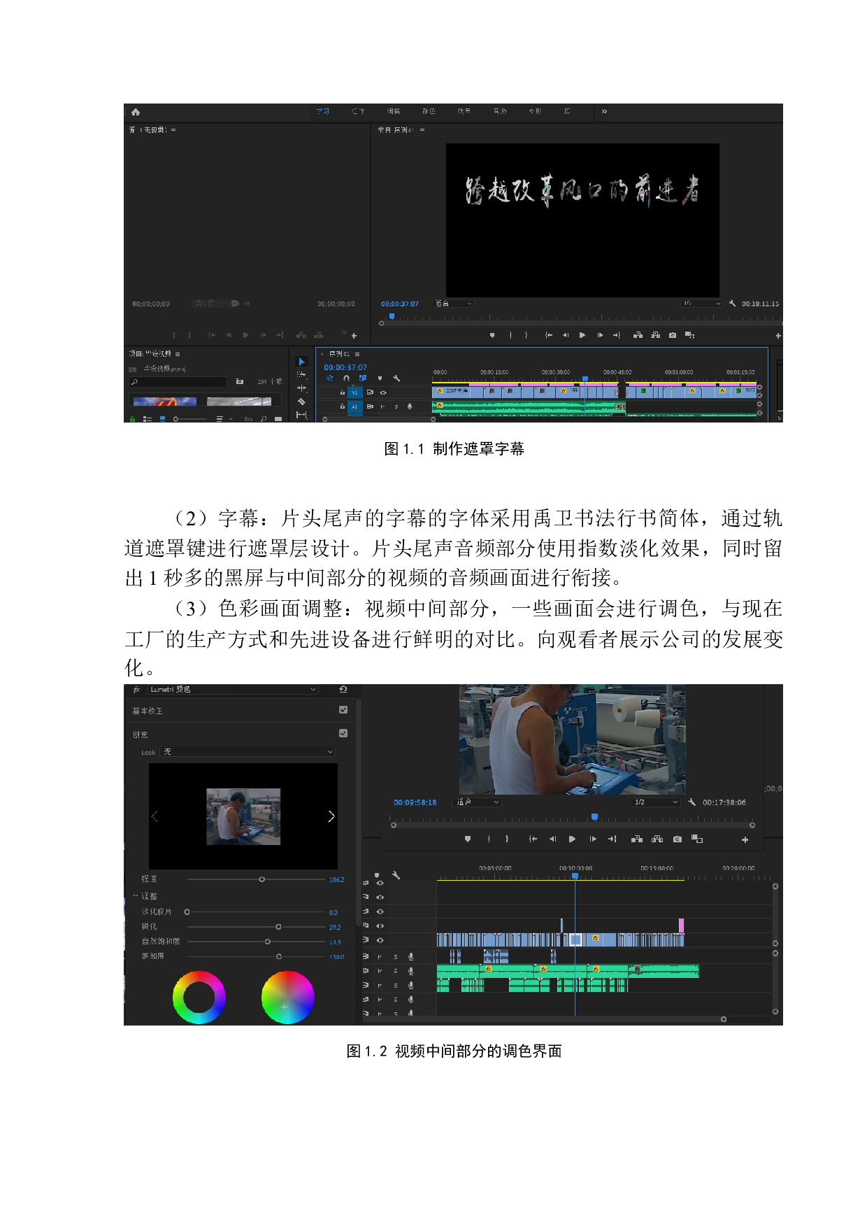Click the Lift button in lower monitor
This screenshot has height=1227, width=867.
coord(636,839)
